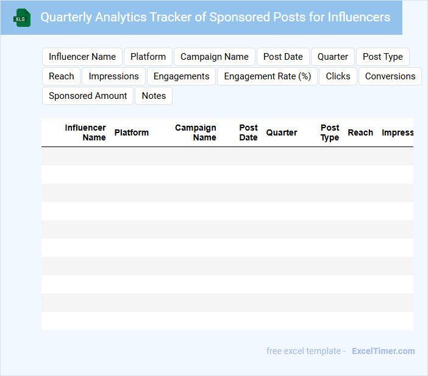Choose the Campaign Name tag

pyautogui.click(x=215, y=57)
